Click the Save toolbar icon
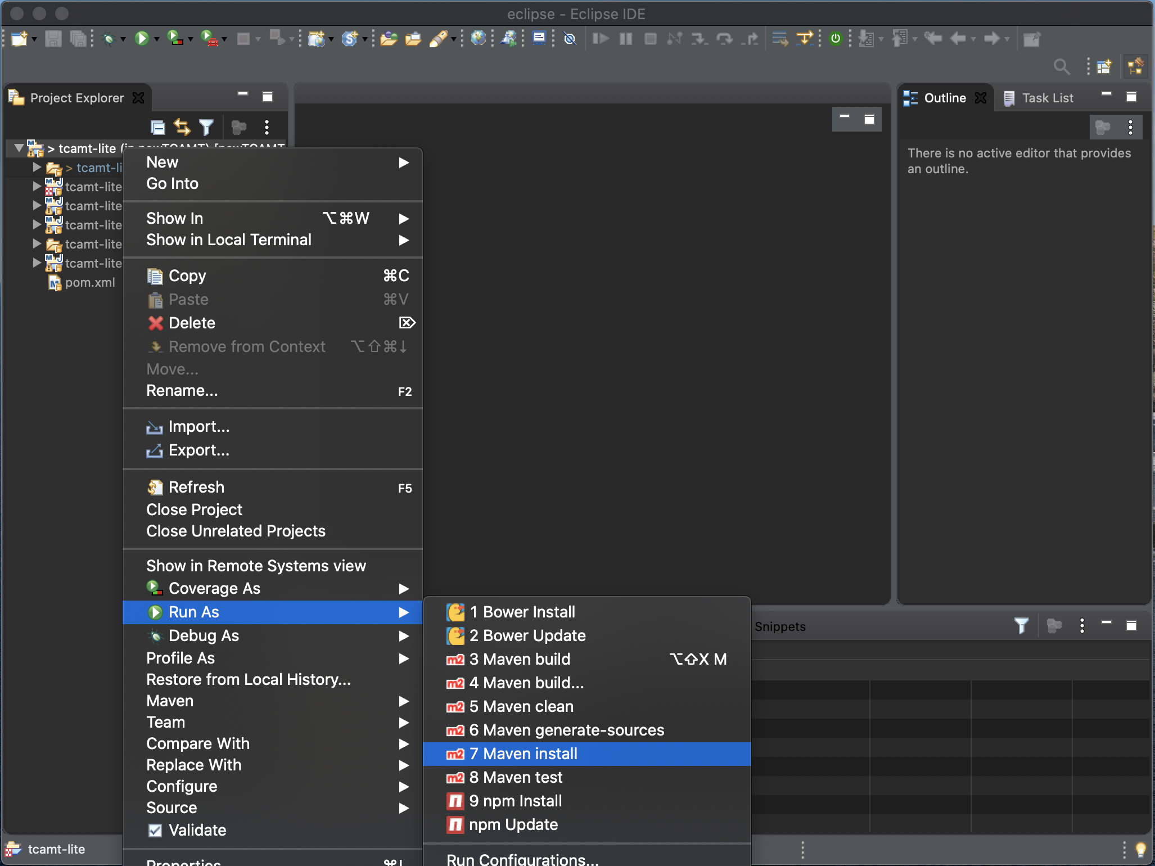1155x866 pixels. pos(53,38)
